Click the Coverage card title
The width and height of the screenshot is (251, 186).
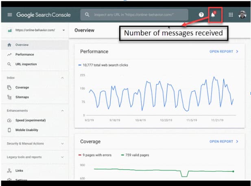tap(90, 142)
